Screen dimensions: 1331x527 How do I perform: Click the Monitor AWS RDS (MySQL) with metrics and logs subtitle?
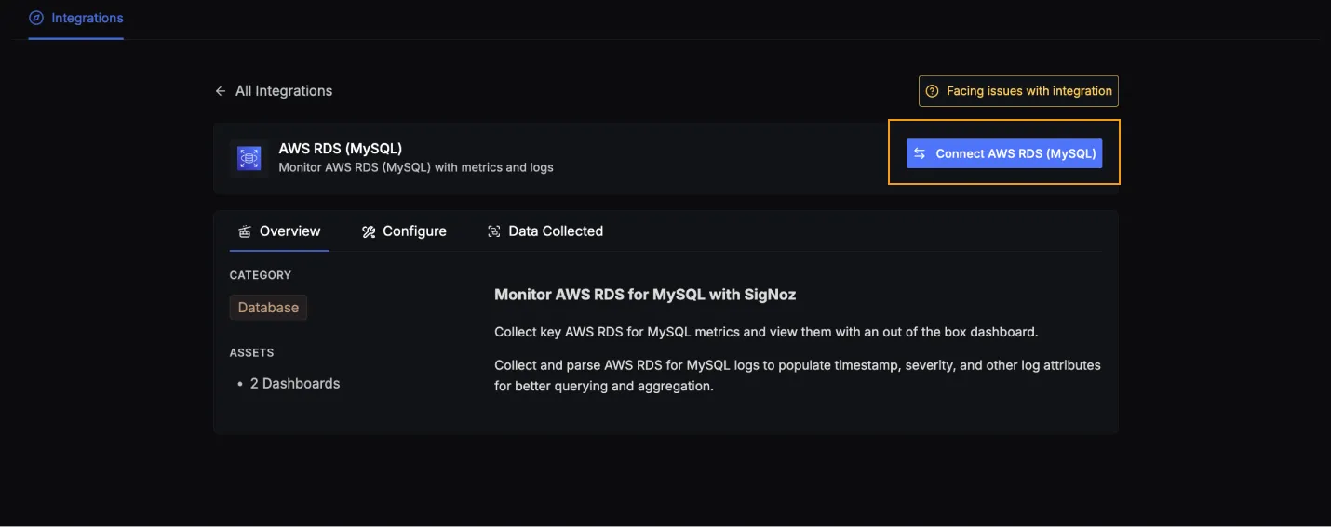[416, 167]
